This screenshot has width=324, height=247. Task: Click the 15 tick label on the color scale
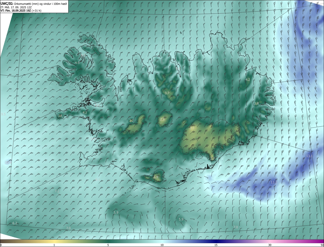[x=216, y=245]
